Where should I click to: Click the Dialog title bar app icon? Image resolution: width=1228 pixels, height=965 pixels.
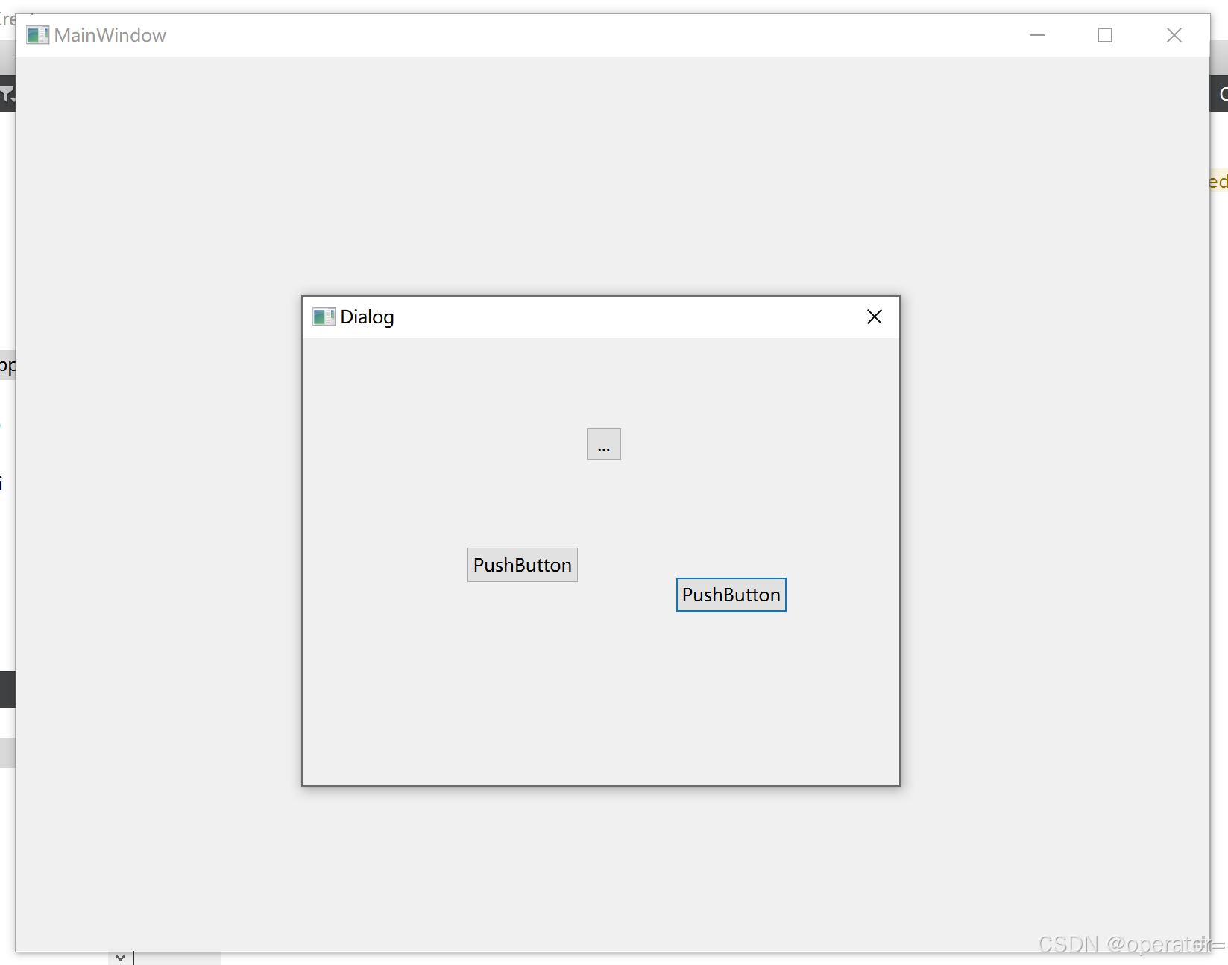coord(324,317)
